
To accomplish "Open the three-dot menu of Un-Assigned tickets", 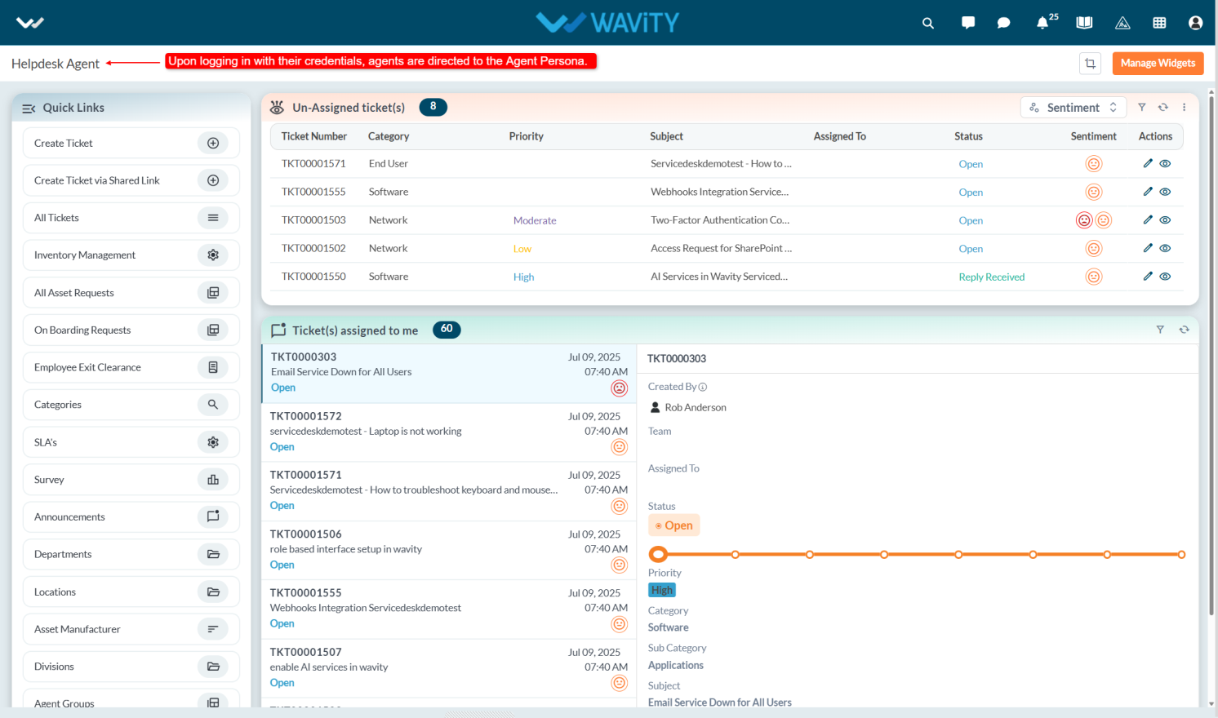I will tap(1184, 107).
